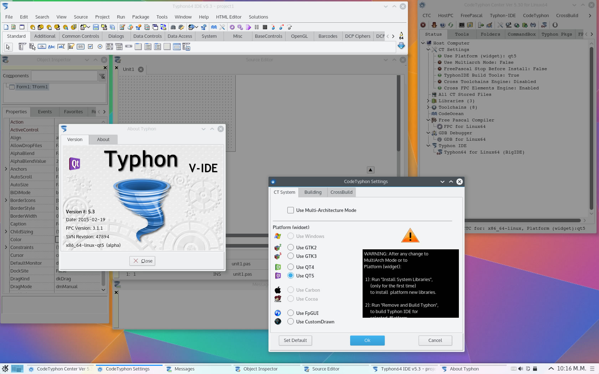Select the TCheckBox palette component icon
This screenshot has width=599, height=374.
point(90,46)
